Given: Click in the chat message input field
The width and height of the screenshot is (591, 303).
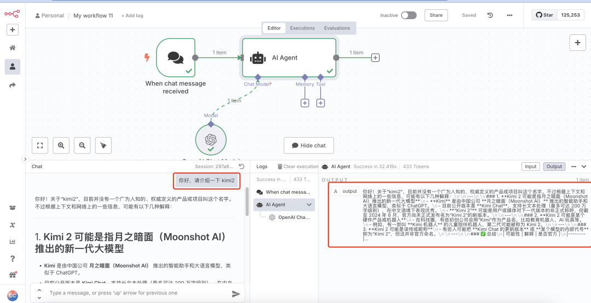Looking at the screenshot, I should tap(138, 293).
